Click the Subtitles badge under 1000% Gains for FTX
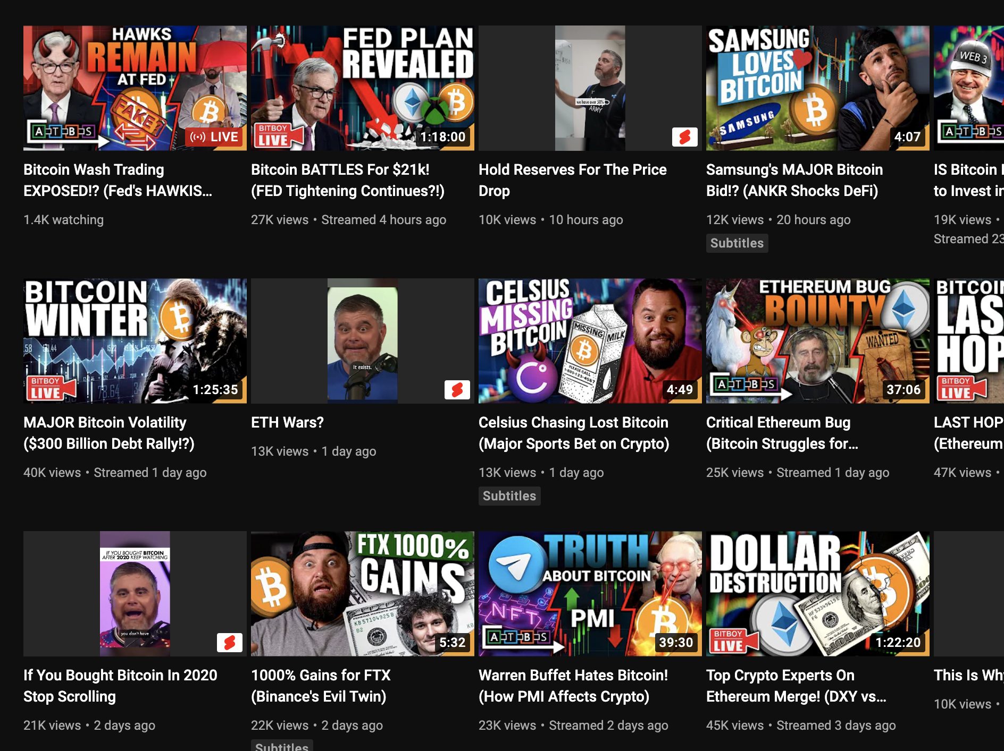Image resolution: width=1004 pixels, height=751 pixels. pyautogui.click(x=282, y=746)
